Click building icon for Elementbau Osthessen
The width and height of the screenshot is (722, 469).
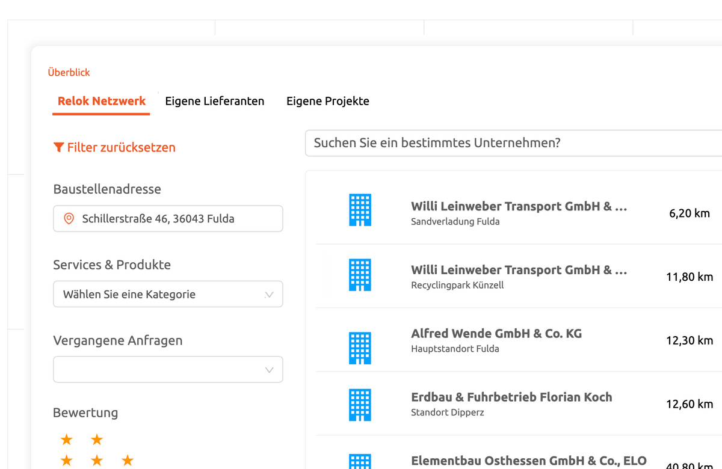pyautogui.click(x=360, y=462)
